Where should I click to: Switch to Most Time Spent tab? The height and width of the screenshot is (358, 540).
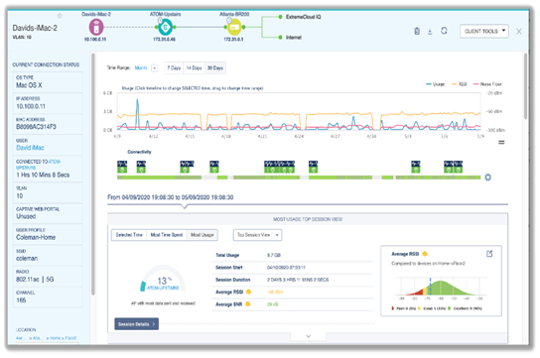pyautogui.click(x=167, y=235)
